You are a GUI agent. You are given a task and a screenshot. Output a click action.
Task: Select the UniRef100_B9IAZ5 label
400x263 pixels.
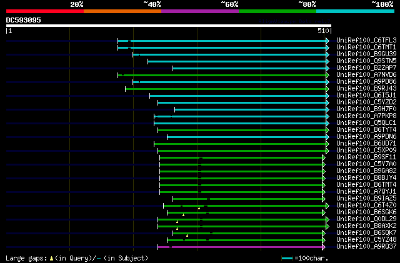[x=366, y=199]
